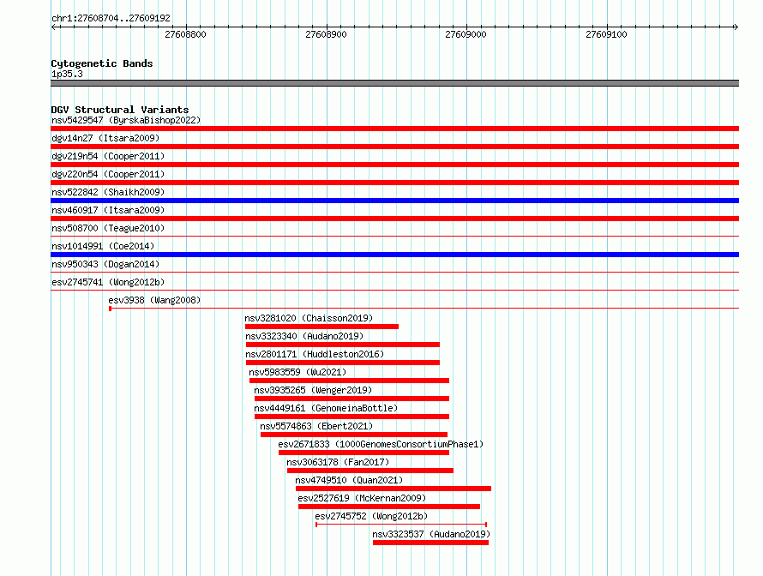Click the red bar under nsv5983559
Viewport: 763px width, 576px height.
coord(350,381)
